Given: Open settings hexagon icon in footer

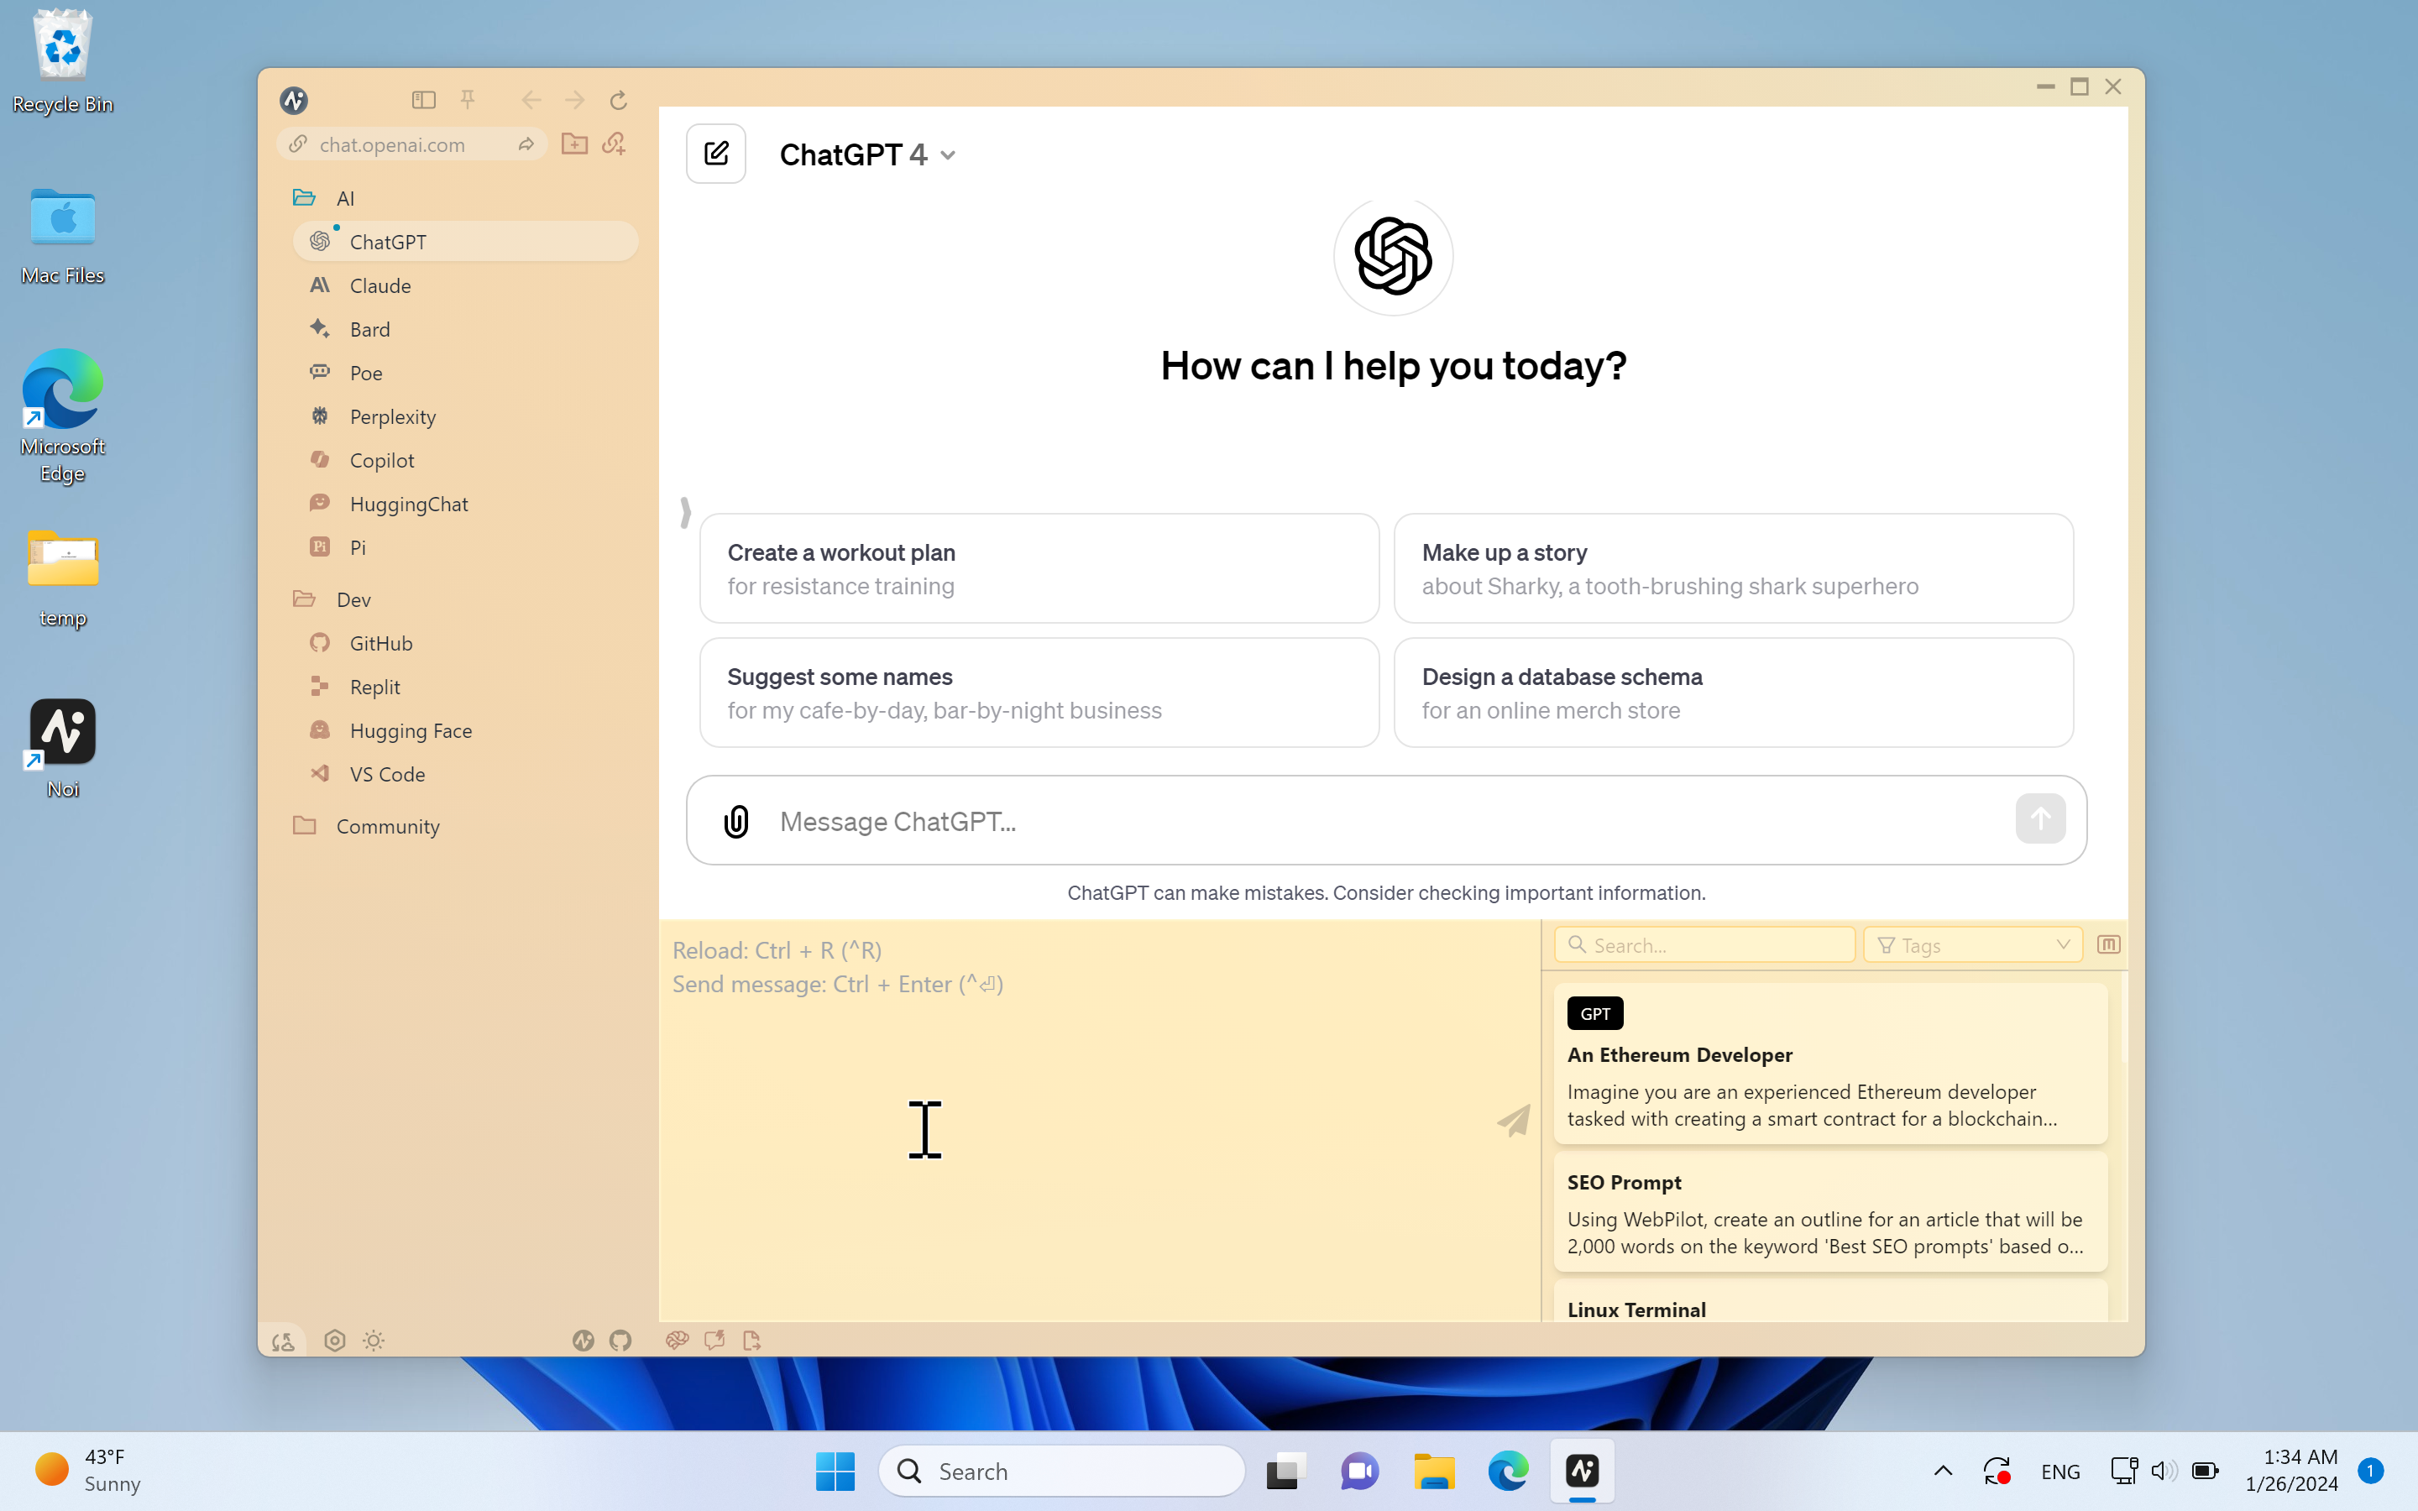Looking at the screenshot, I should pos(335,1340).
